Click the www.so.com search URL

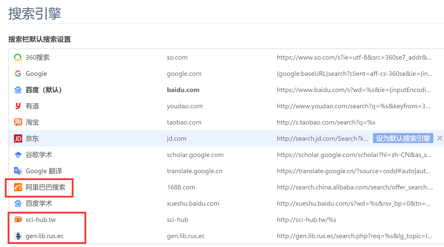(x=354, y=58)
